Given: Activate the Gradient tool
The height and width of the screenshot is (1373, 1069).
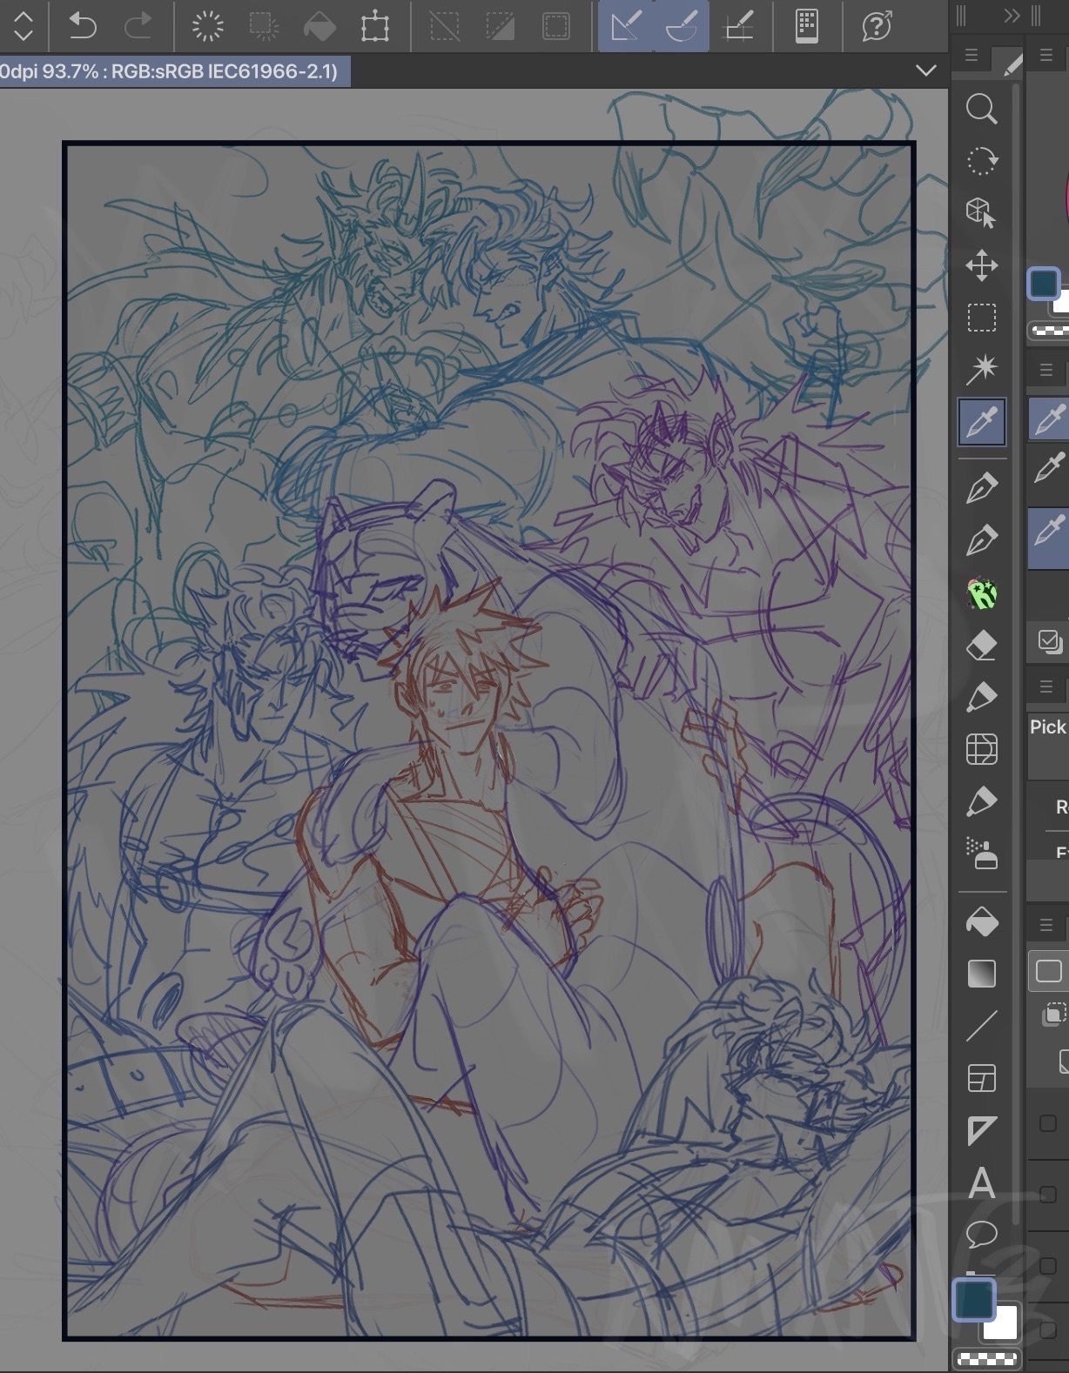Looking at the screenshot, I should pyautogui.click(x=981, y=974).
